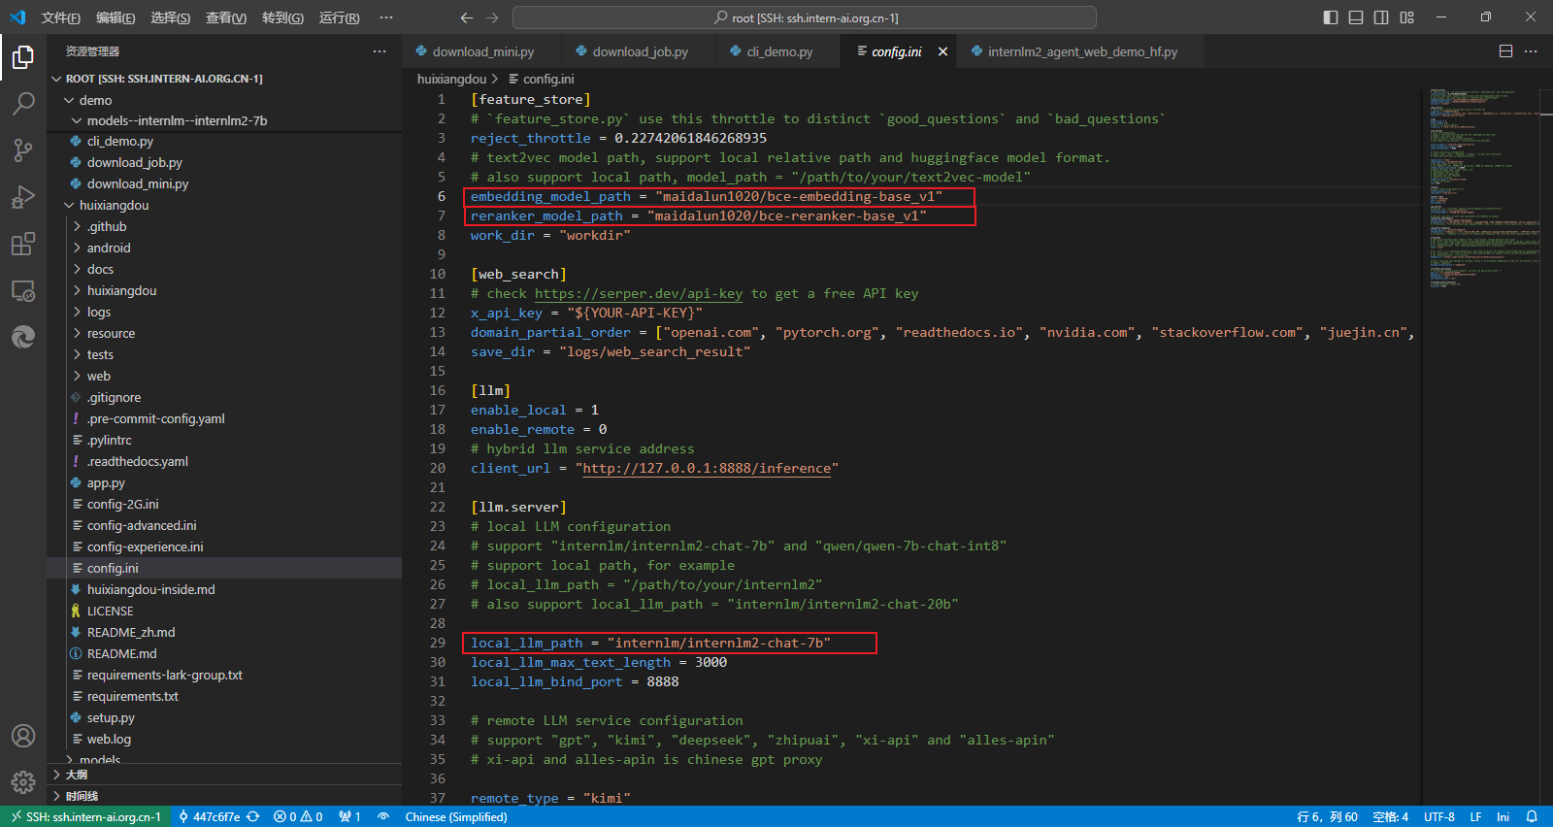Toggle the bottom panel visibility
Image resolution: width=1553 pixels, height=827 pixels.
(1356, 17)
